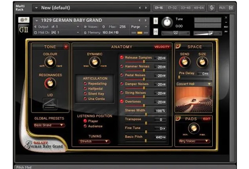Open the Output st. 1 dropdown
This screenshot has width=249, height=169.
tap(57, 27)
